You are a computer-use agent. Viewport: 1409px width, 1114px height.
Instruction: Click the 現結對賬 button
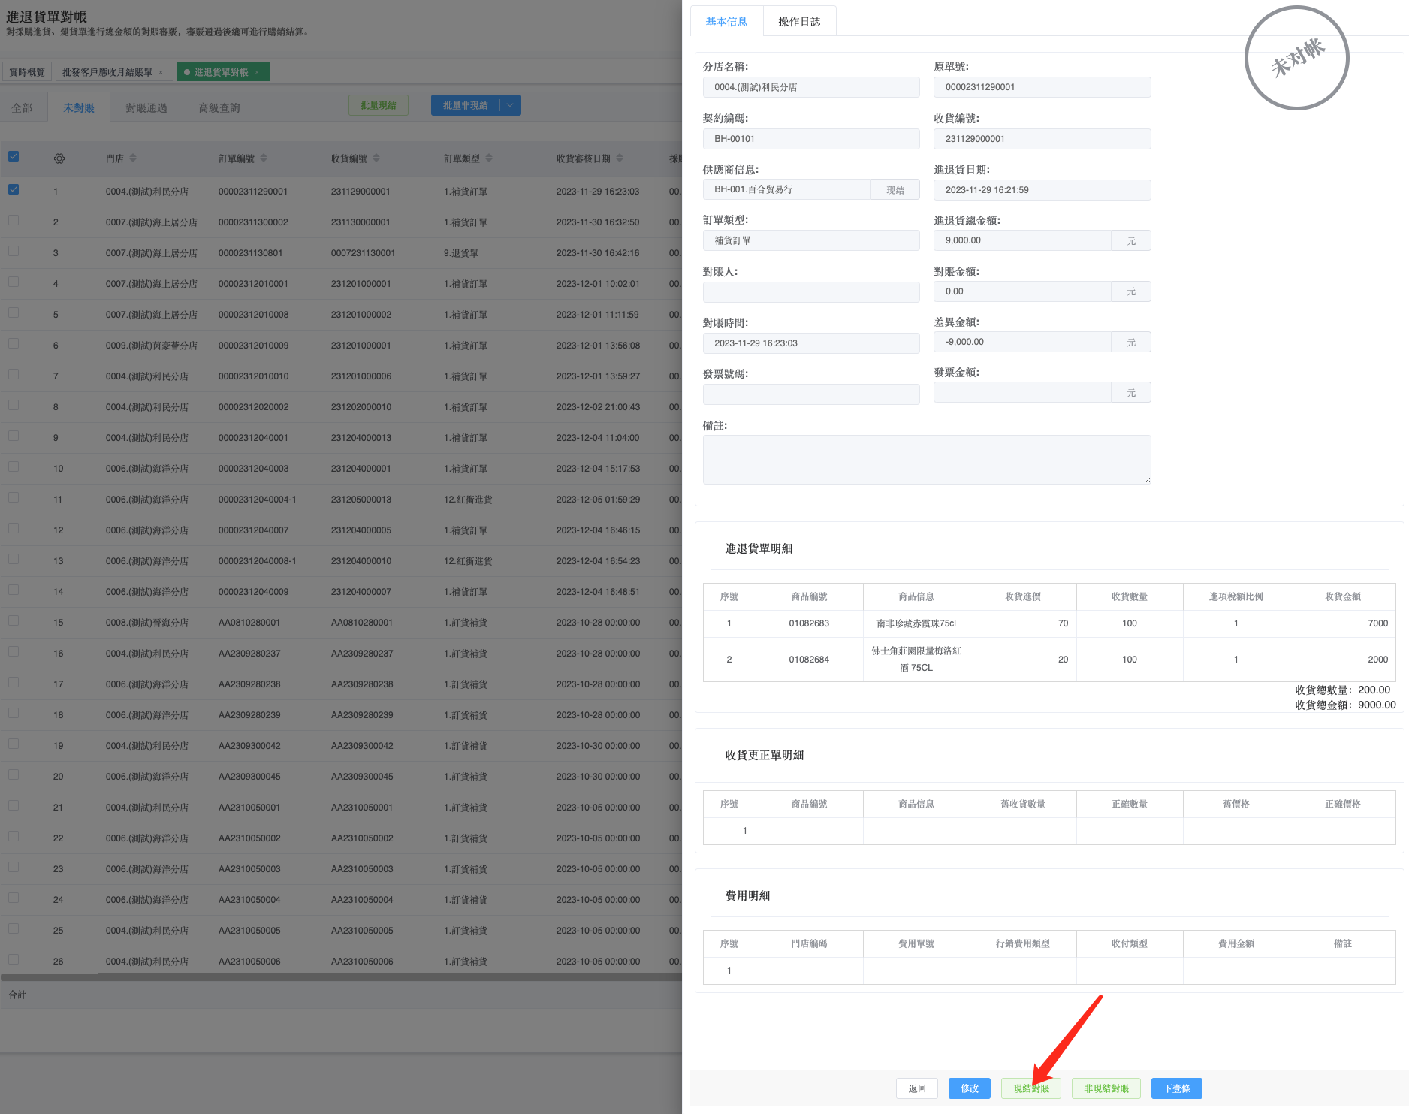point(1030,1088)
